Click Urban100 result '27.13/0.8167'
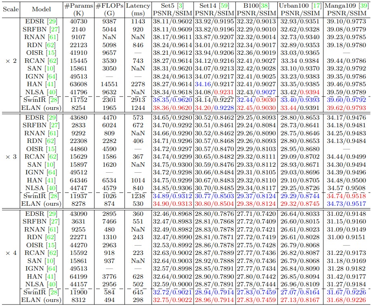The width and height of the screenshot is (372, 306). (x=300, y=300)
